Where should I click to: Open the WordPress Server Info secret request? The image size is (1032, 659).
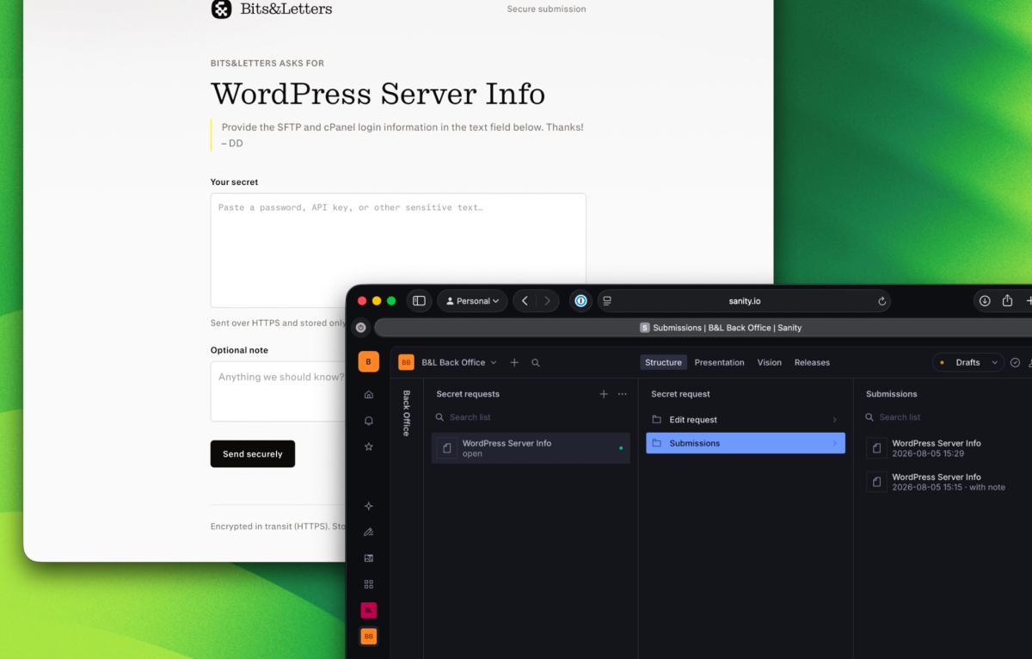coord(531,448)
